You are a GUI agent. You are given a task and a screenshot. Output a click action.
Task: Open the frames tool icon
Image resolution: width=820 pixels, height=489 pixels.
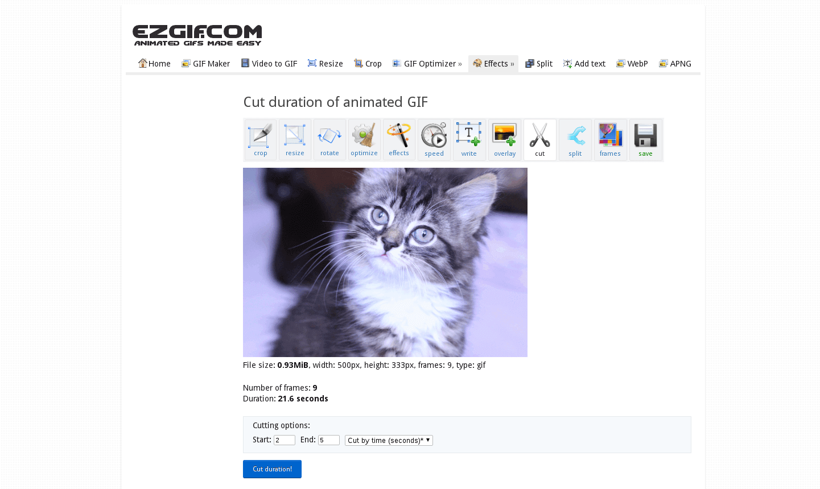[x=611, y=140]
